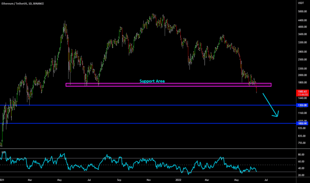Click the Nov label on time axis

149,180
